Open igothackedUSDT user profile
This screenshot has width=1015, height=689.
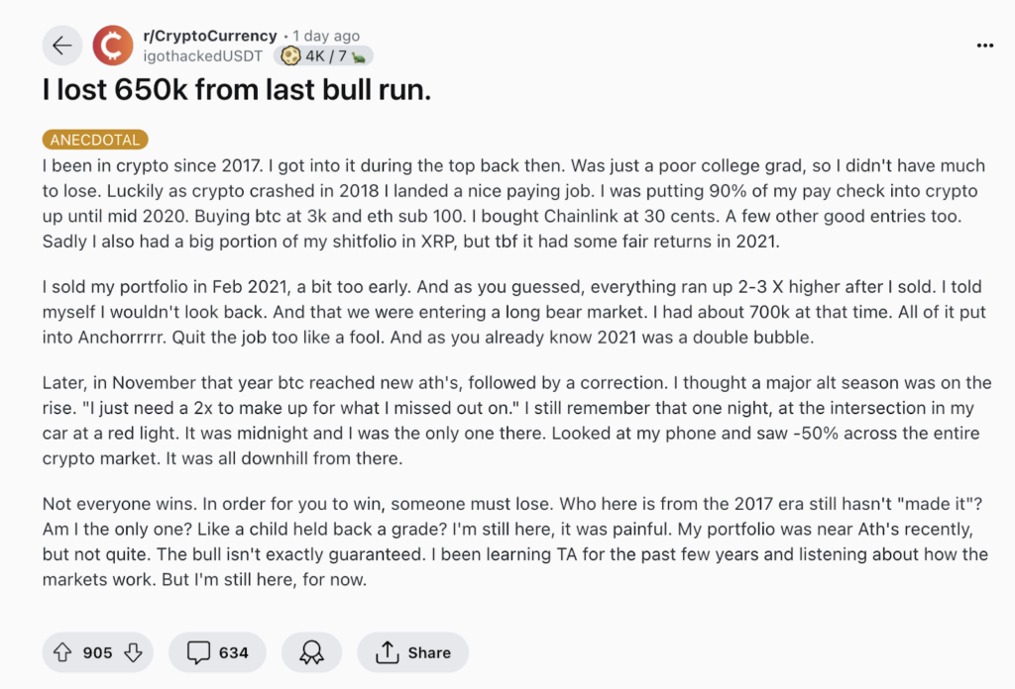tap(205, 56)
